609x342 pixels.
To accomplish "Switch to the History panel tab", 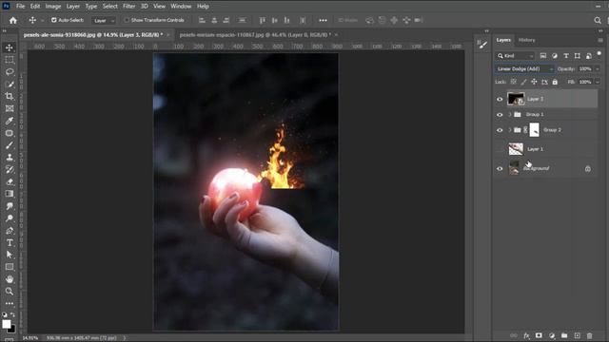I will pyautogui.click(x=526, y=40).
